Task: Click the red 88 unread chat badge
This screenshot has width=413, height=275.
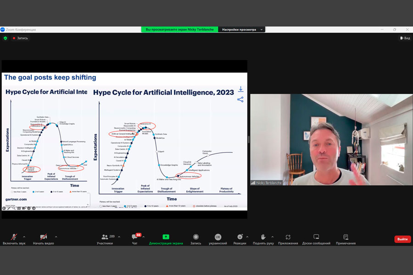Action: tap(139, 235)
